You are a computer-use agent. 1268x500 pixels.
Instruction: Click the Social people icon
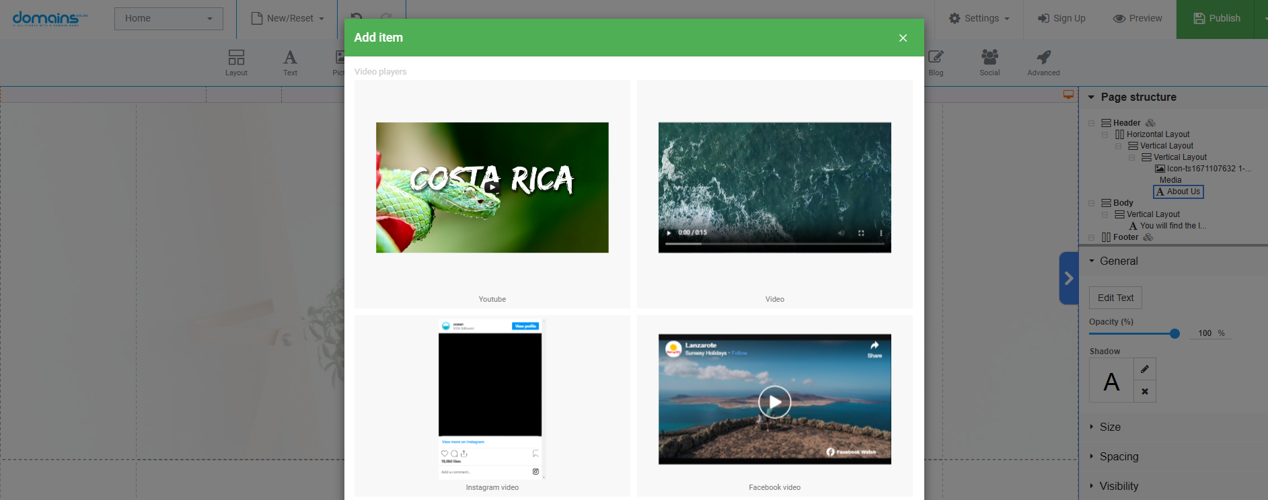click(990, 57)
